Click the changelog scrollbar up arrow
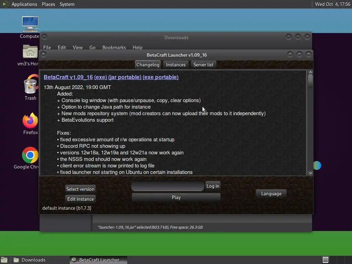 [x=310, y=72]
